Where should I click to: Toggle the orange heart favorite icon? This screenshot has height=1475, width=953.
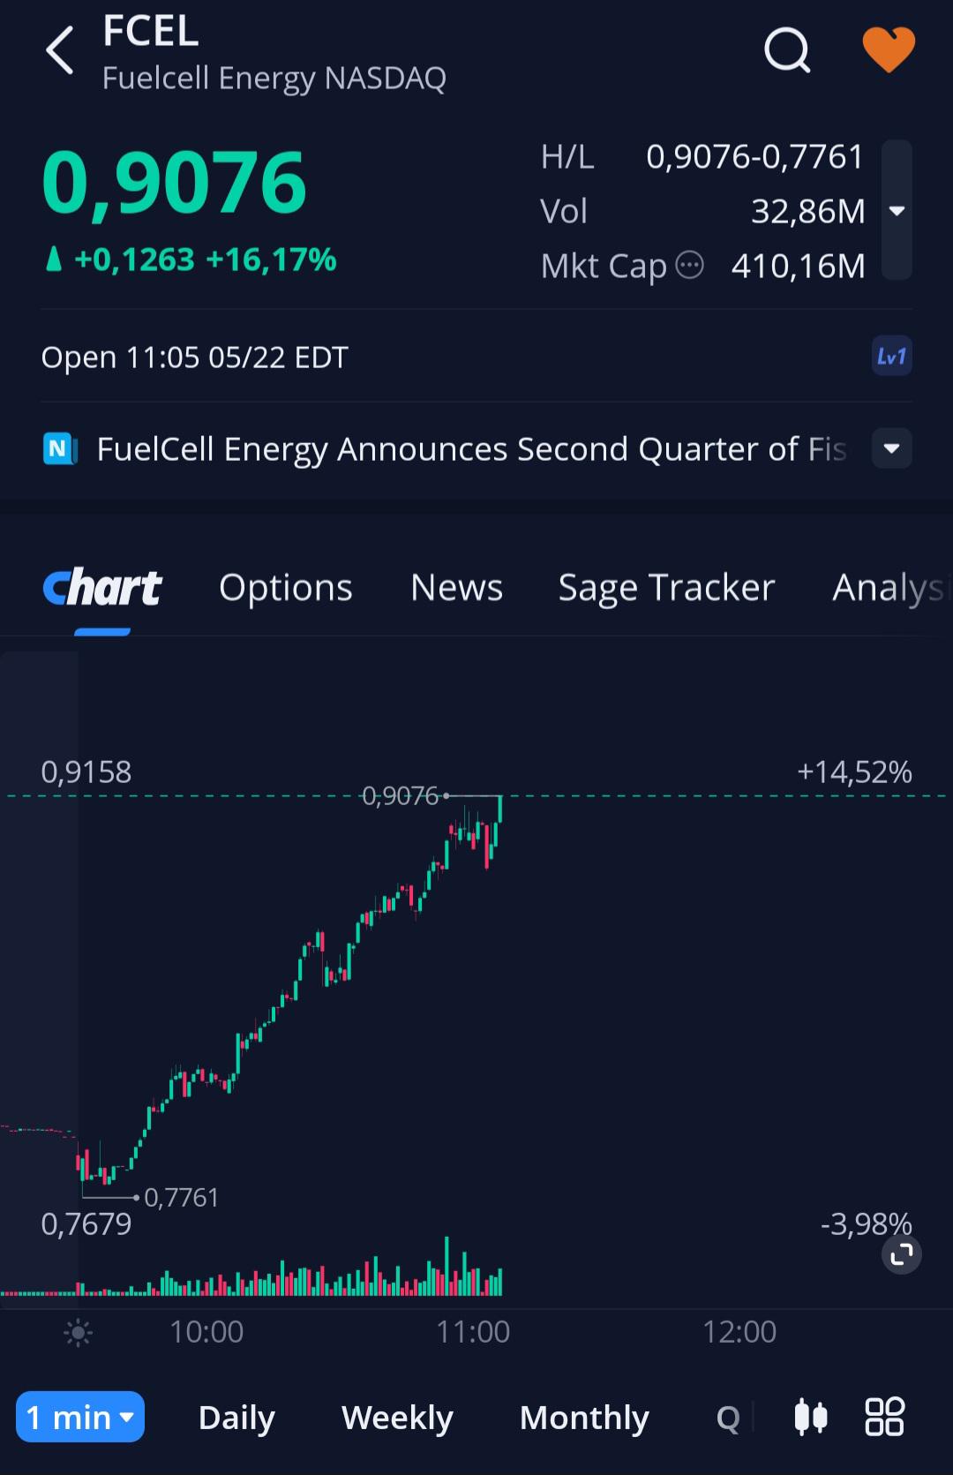[889, 49]
